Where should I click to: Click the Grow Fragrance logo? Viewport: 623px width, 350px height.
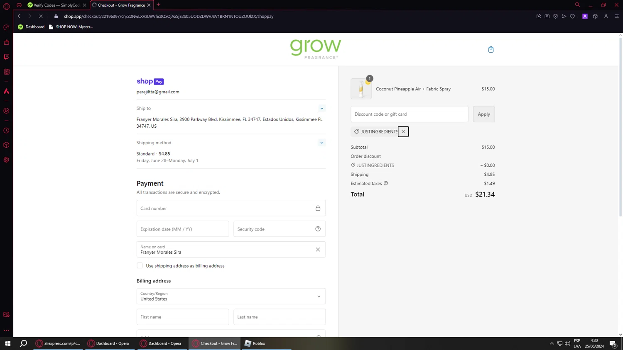316,49
